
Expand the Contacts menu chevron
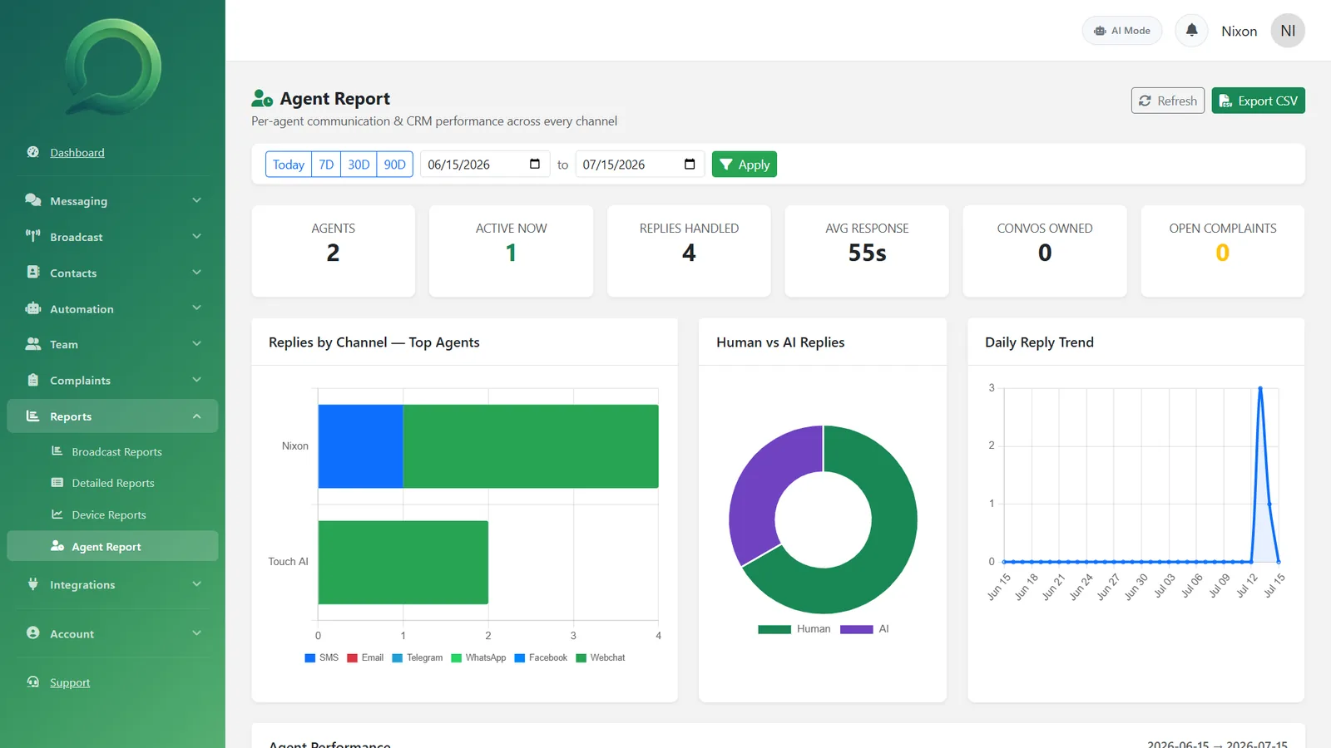[197, 272]
